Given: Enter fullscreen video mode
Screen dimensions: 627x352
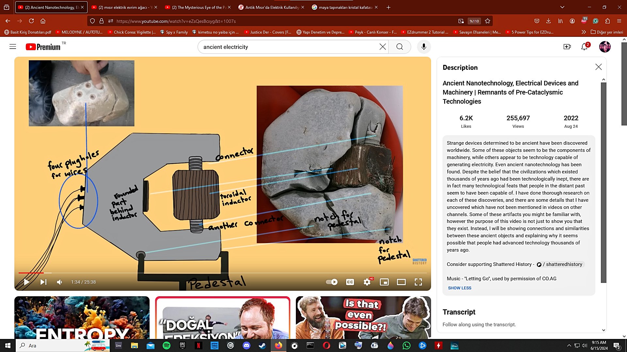Looking at the screenshot, I should pyautogui.click(x=418, y=282).
